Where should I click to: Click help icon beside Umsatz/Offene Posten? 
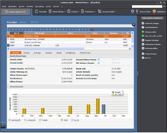click(99, 60)
